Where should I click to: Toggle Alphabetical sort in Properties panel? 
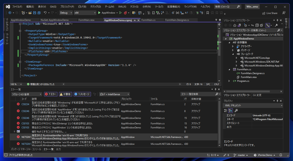(230, 111)
